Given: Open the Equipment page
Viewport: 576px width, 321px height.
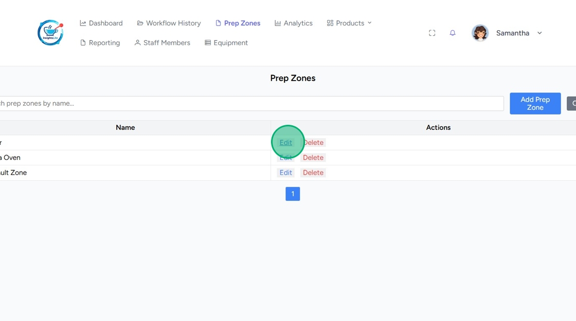Looking at the screenshot, I should point(226,43).
